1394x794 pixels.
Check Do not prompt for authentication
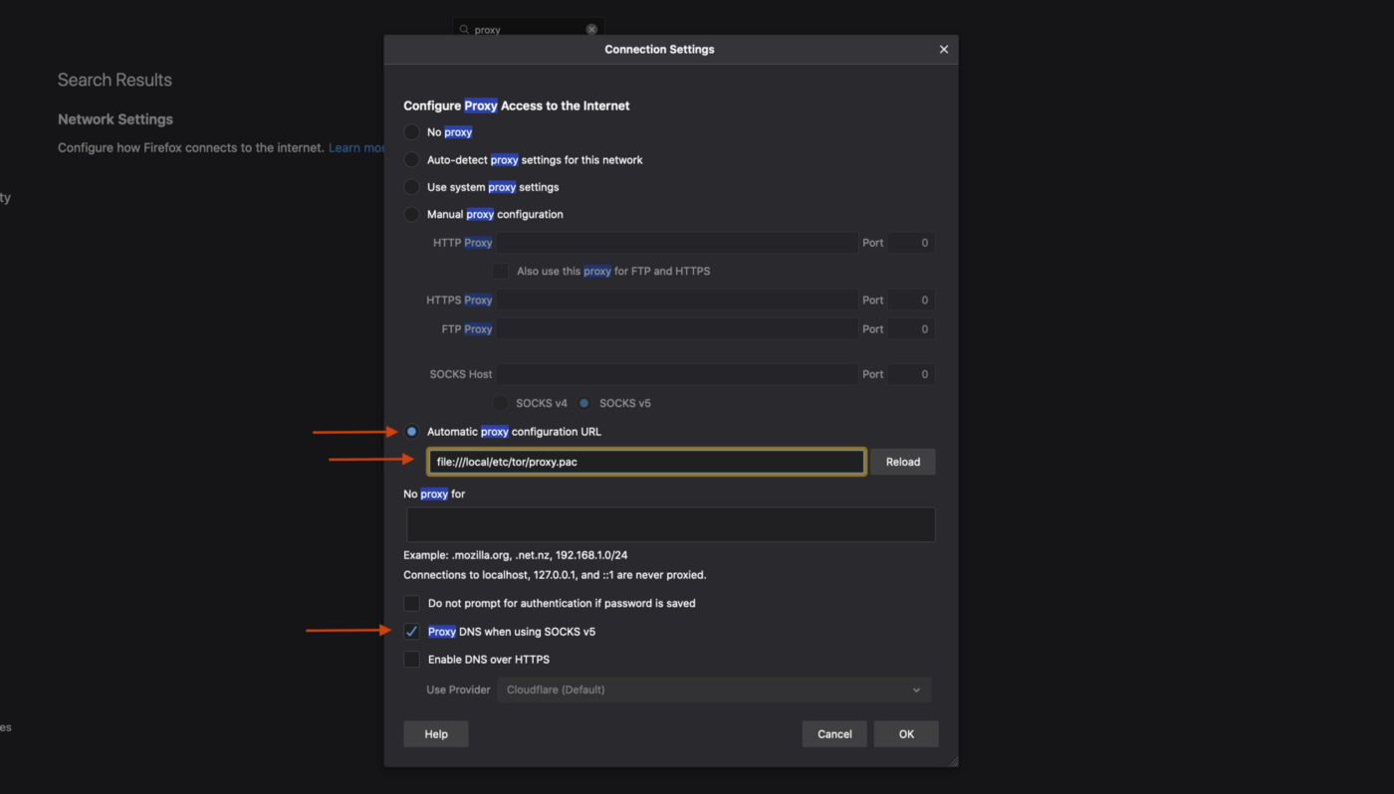[411, 604]
